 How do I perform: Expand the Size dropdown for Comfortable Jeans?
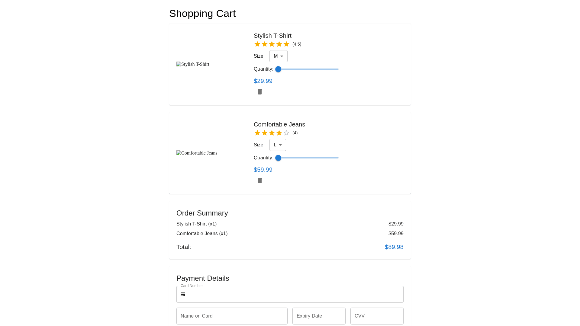(x=278, y=145)
